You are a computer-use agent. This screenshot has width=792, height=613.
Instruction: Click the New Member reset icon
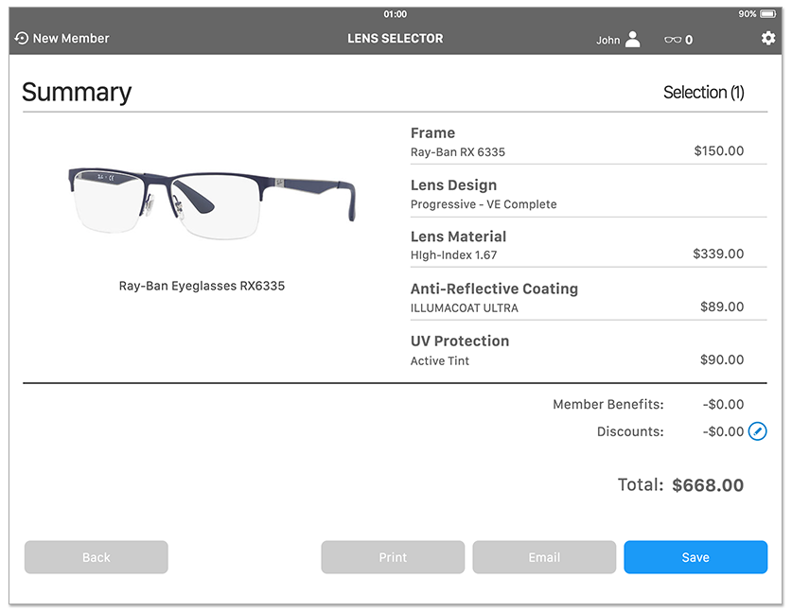pos(21,39)
